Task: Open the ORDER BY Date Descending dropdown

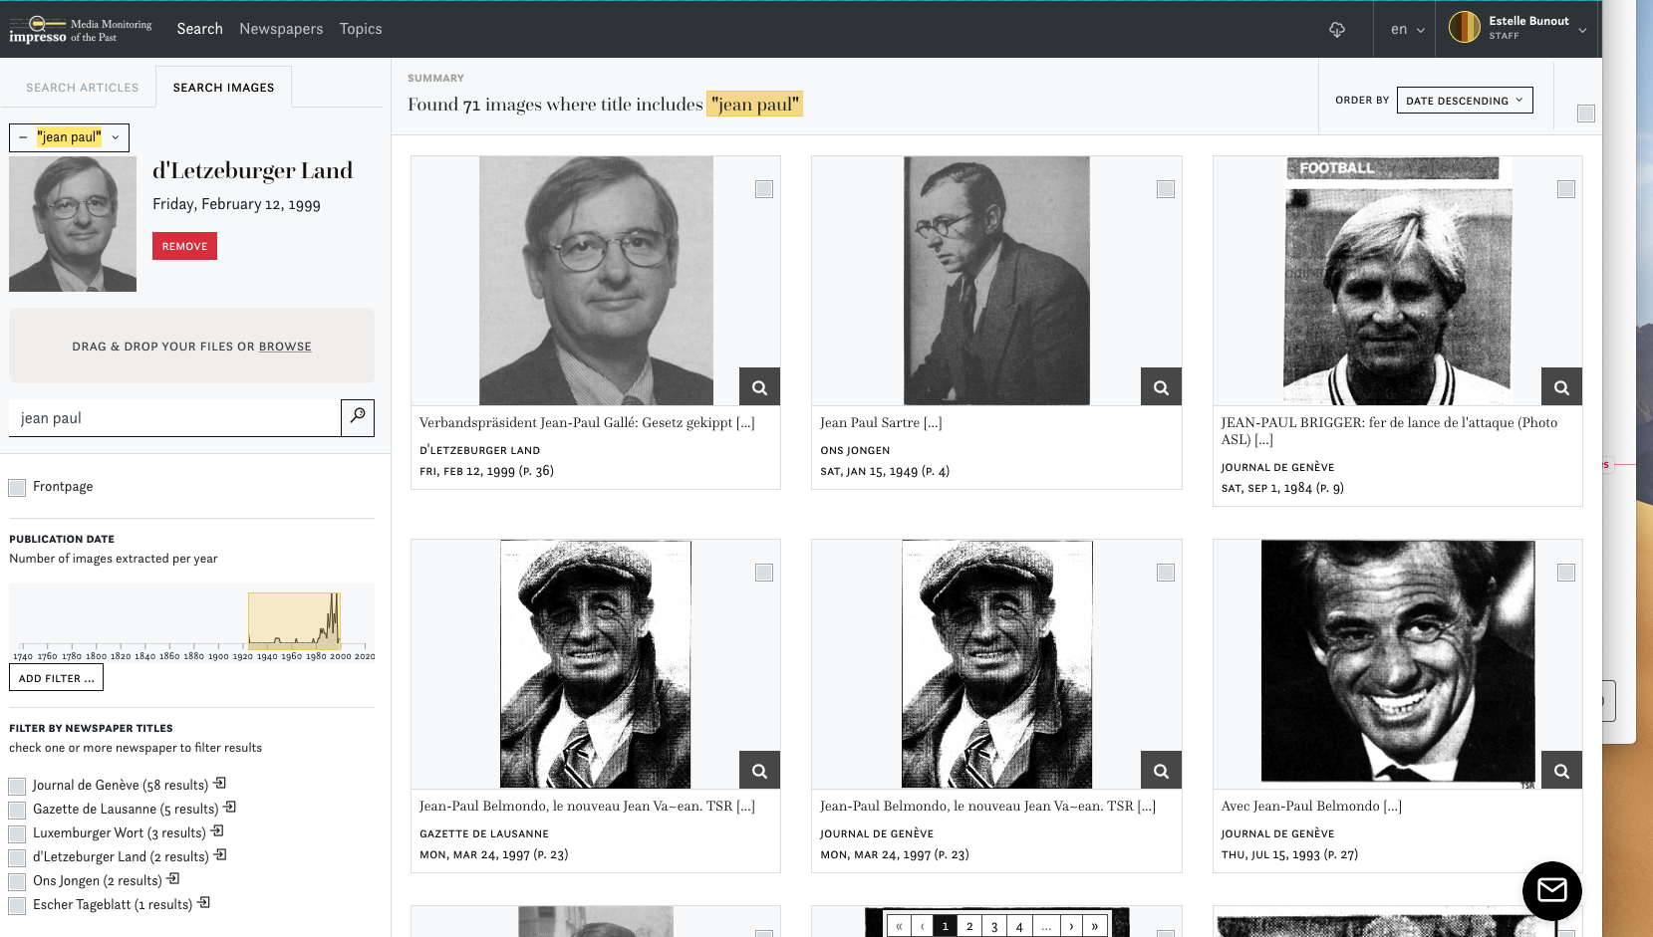Action: click(1465, 100)
